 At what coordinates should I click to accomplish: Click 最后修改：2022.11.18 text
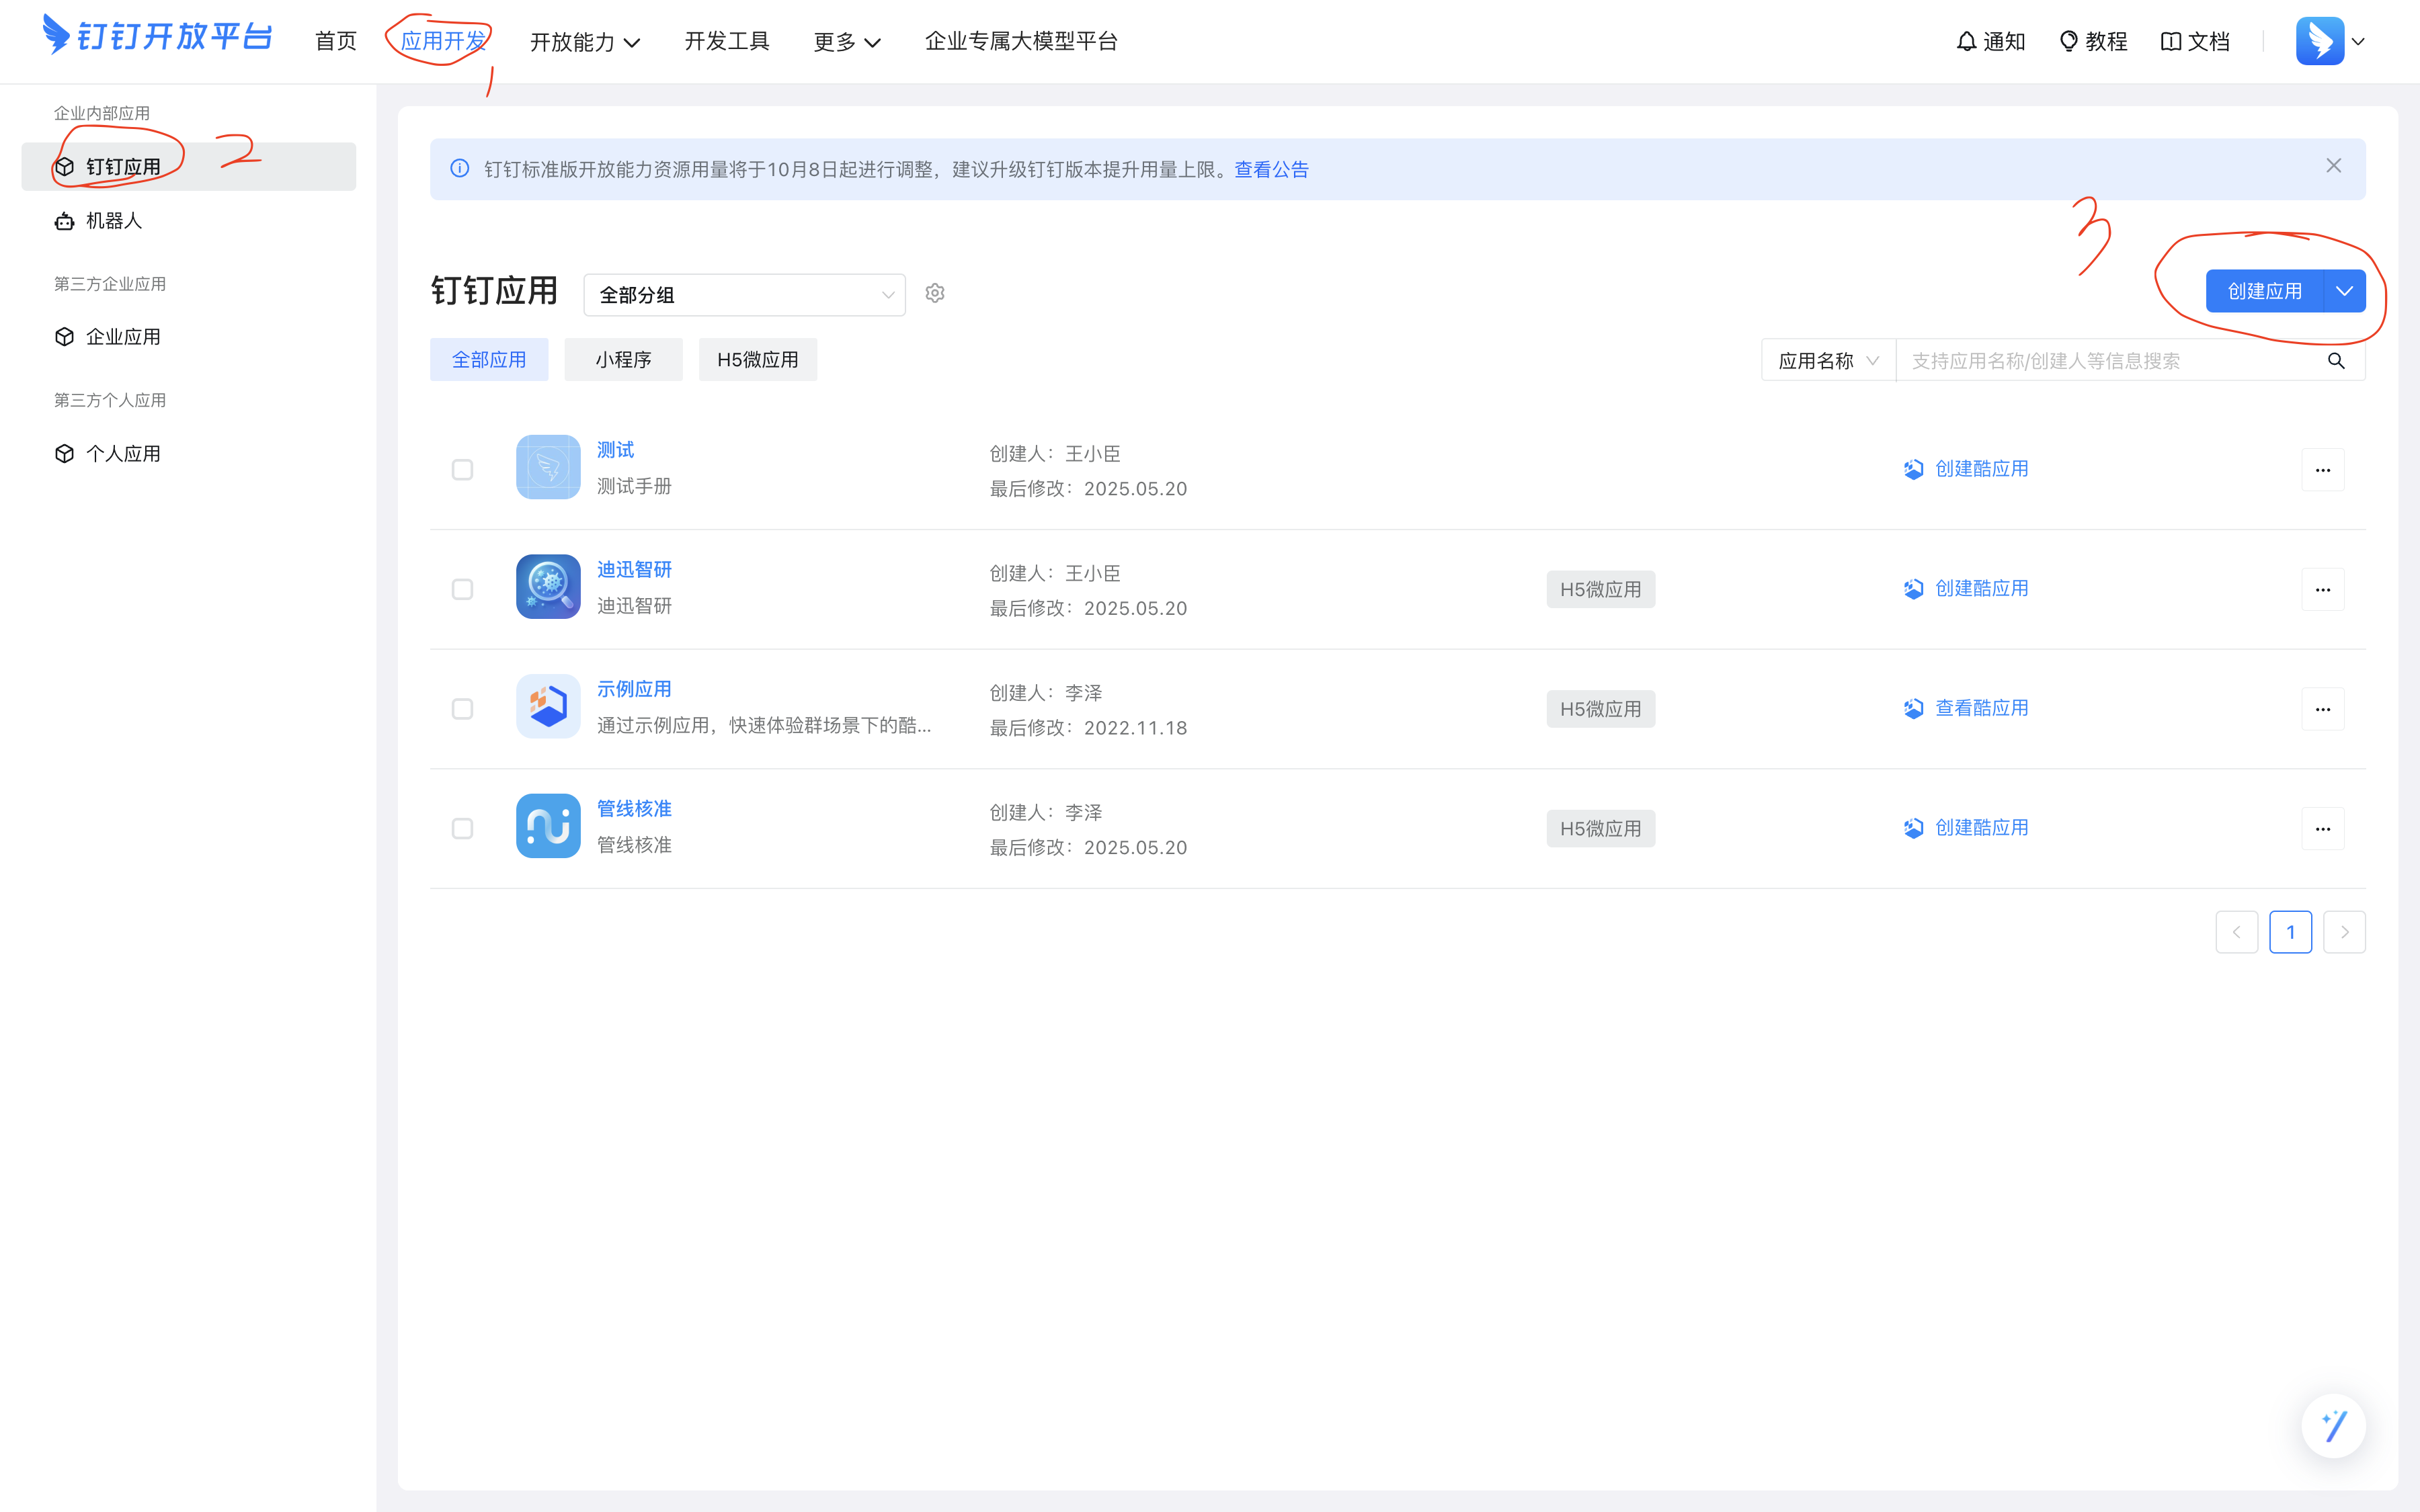click(x=1089, y=728)
